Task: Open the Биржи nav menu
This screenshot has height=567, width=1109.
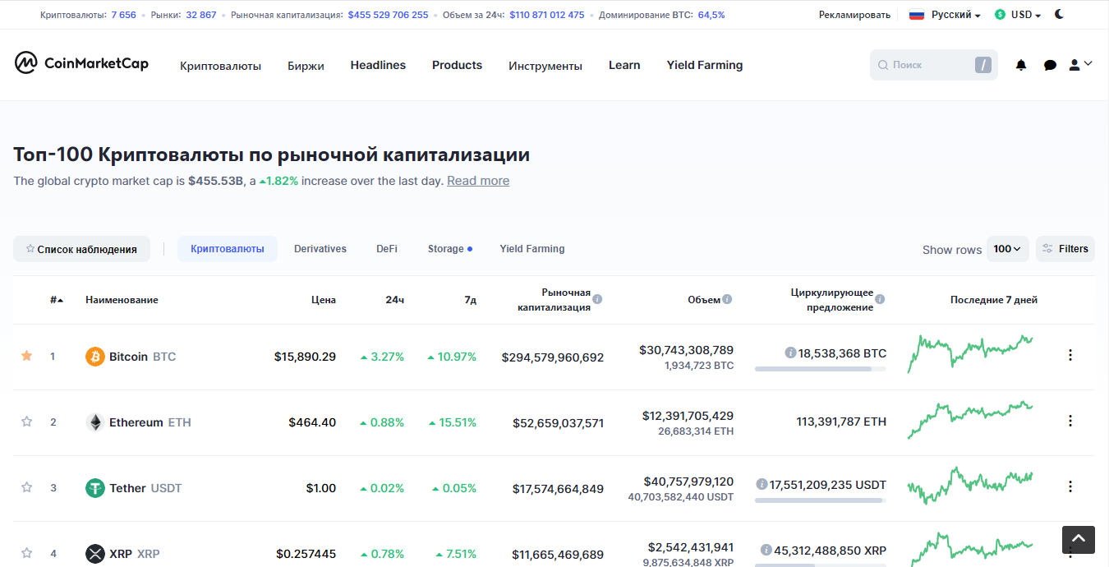Action: coord(306,66)
